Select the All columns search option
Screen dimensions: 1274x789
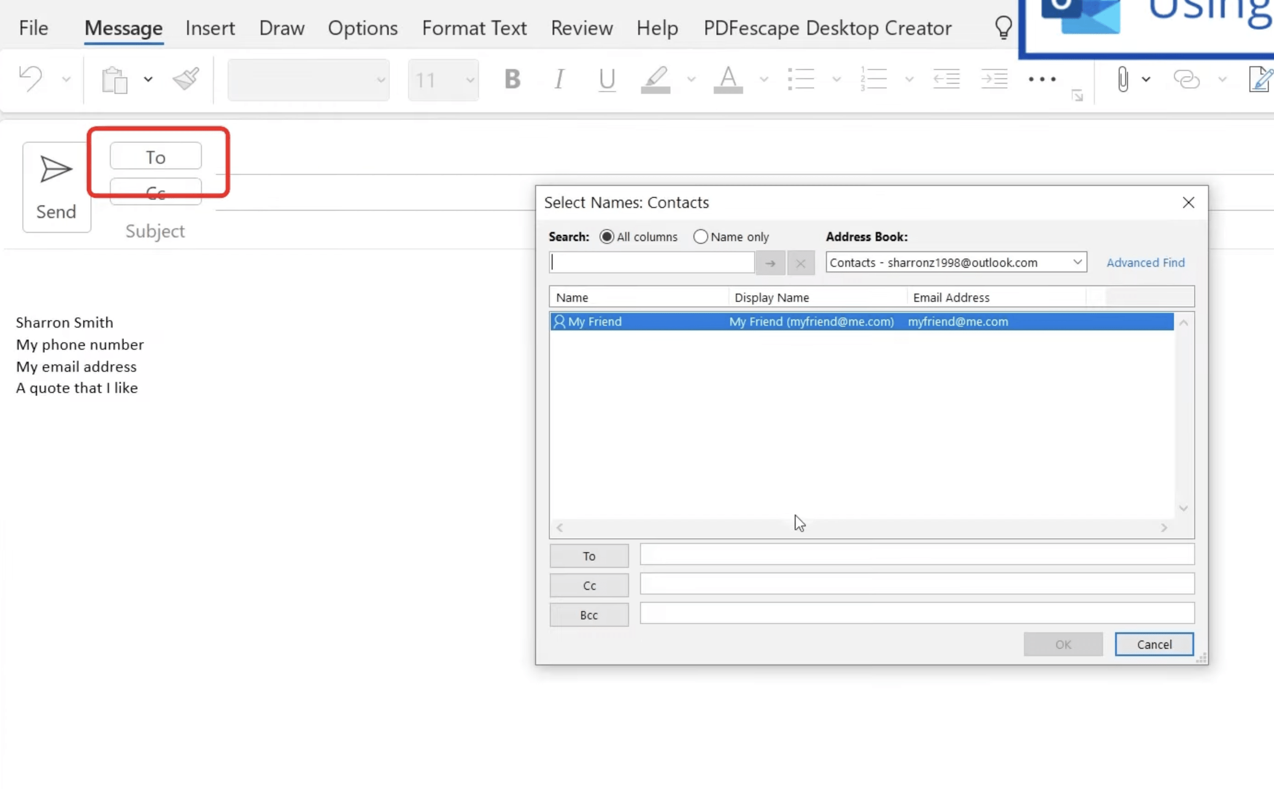639,237
